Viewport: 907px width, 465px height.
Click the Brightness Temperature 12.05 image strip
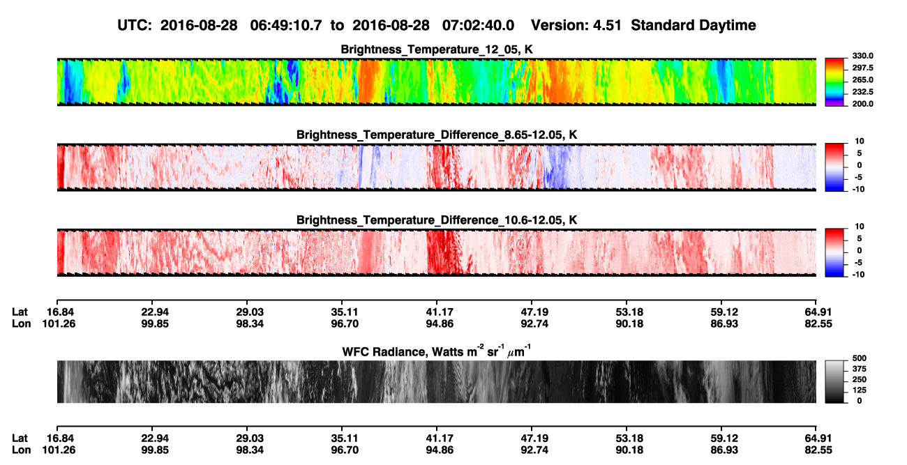[436, 82]
